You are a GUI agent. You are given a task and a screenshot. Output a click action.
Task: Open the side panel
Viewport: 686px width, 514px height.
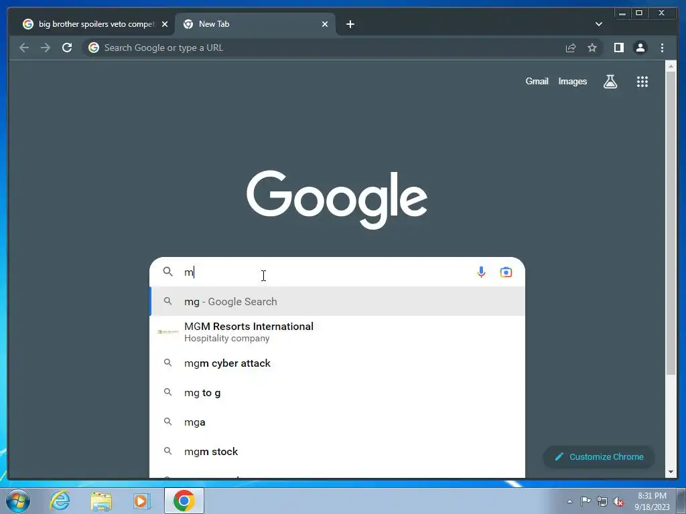(x=618, y=48)
